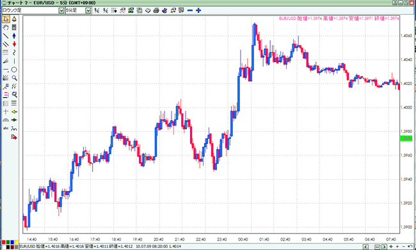416x250 pixels.
Task: Activate the magnifier zoom tool
Action: [x=14, y=78]
